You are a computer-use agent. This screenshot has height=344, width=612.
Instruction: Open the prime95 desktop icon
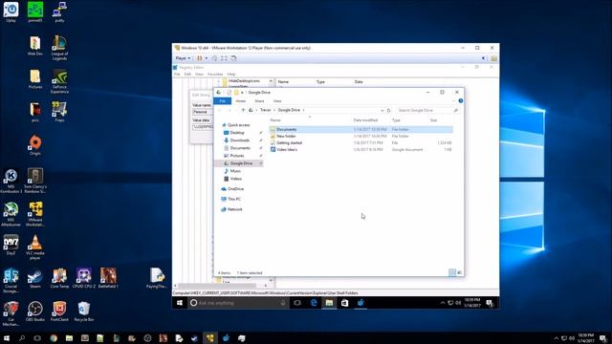[x=35, y=12]
